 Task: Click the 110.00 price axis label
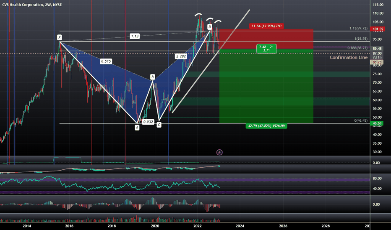[x=378, y=13]
